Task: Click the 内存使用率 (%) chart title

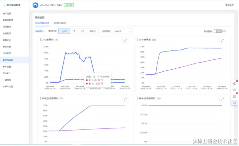Action: click(147, 40)
